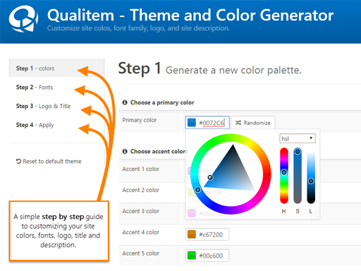Click the shuffle icon in the Randomize button
This screenshot has height=271, width=361.
click(238, 123)
